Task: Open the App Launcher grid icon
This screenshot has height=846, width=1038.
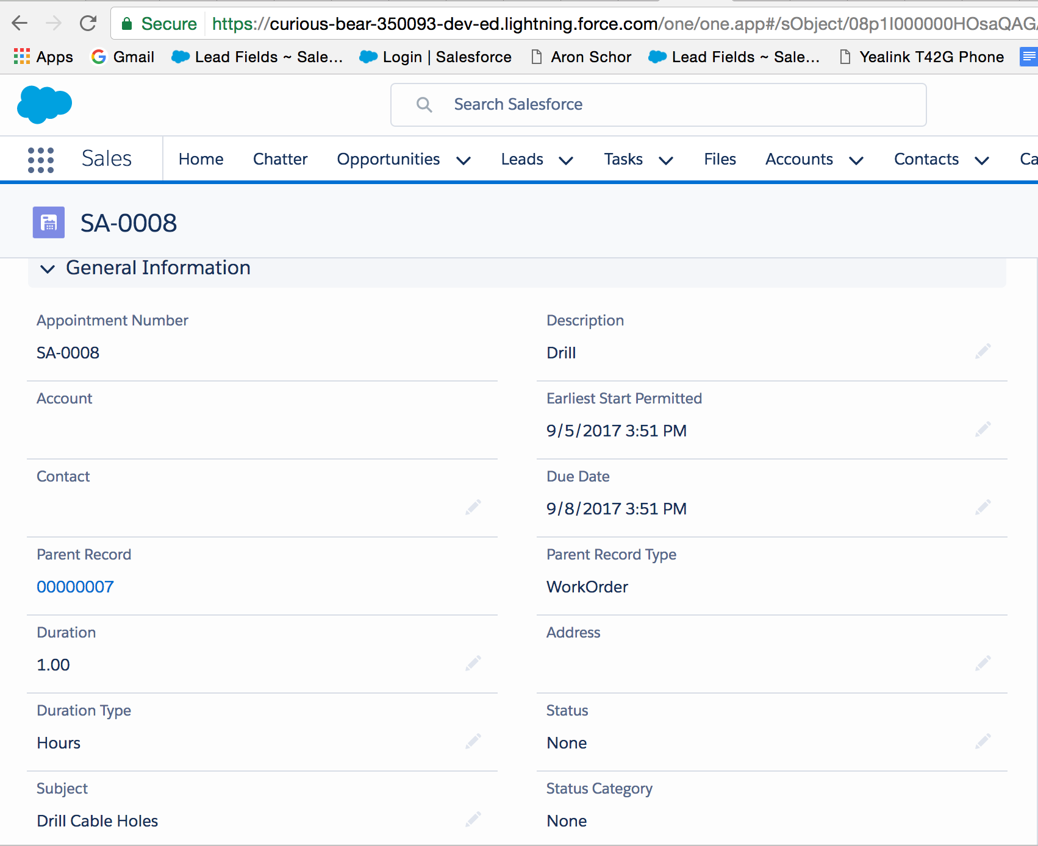Action: (41, 160)
